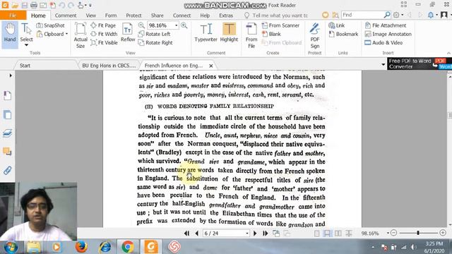
Task: Close the French Influence document tab
Action: [x=211, y=66]
